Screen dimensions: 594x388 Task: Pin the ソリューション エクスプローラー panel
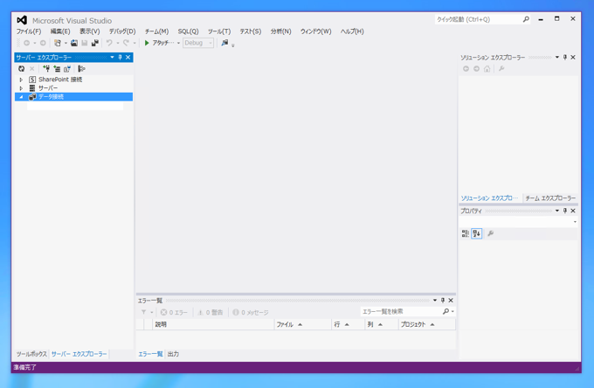565,57
